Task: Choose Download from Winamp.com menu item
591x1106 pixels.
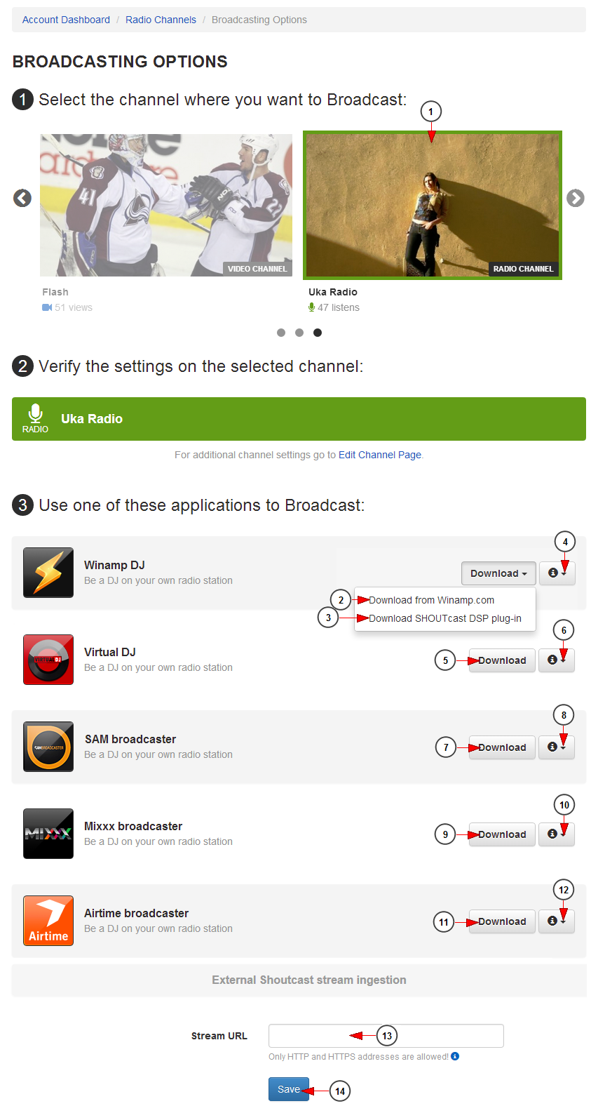Action: click(x=431, y=600)
